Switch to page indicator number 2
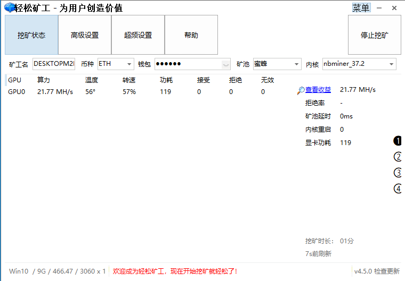Image resolution: width=405 pixels, height=281 pixels. [398, 157]
